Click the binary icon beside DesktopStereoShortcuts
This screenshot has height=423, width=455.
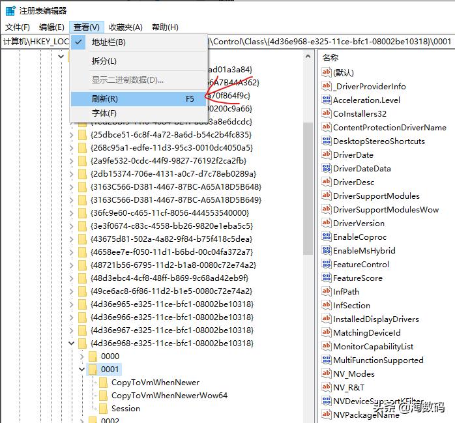326,141
